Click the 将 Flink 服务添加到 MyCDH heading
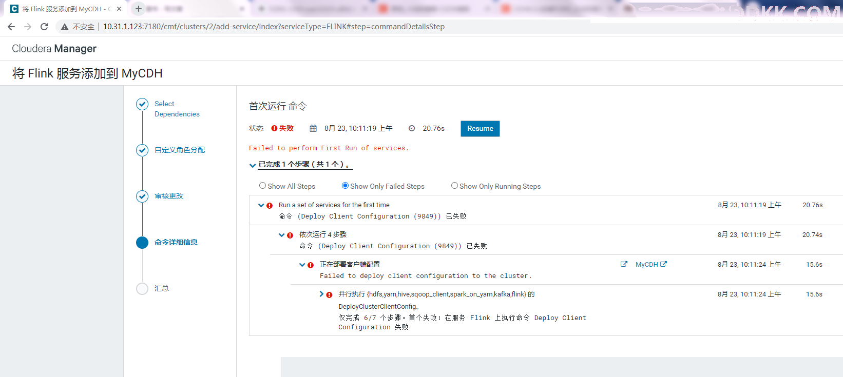This screenshot has height=377, width=843. click(87, 73)
